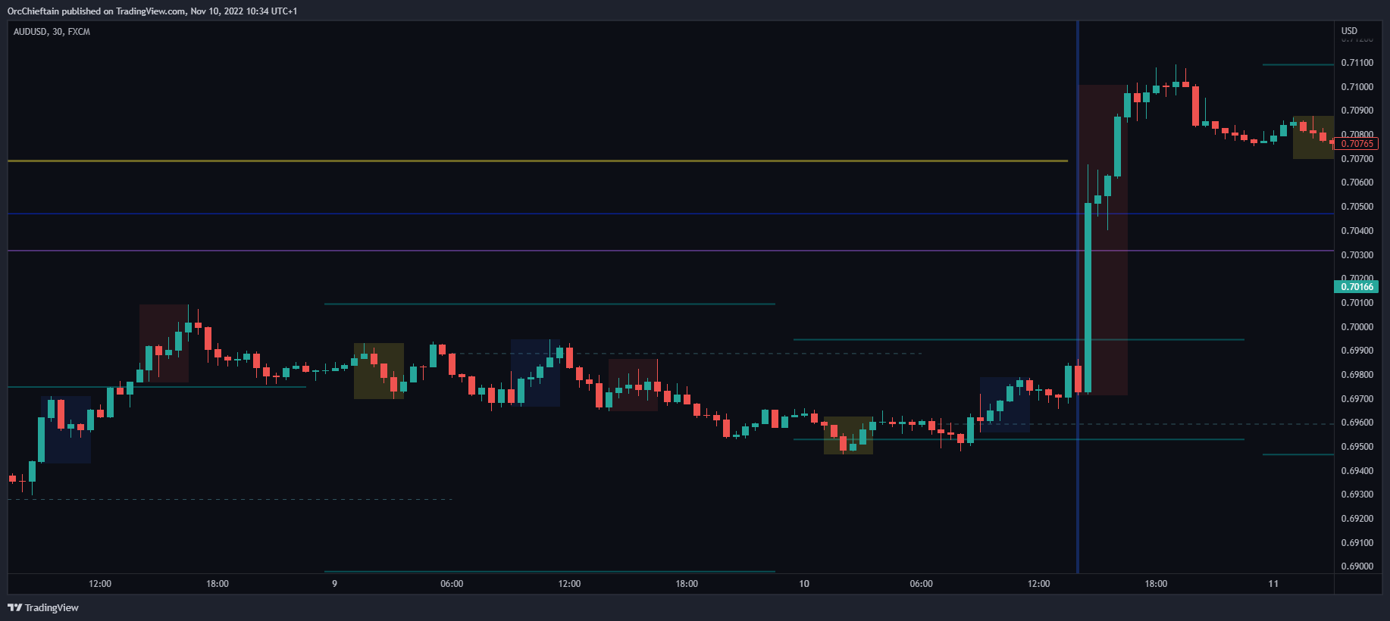Click the 0.70300 price axis label
The width and height of the screenshot is (1390, 621).
point(1357,255)
